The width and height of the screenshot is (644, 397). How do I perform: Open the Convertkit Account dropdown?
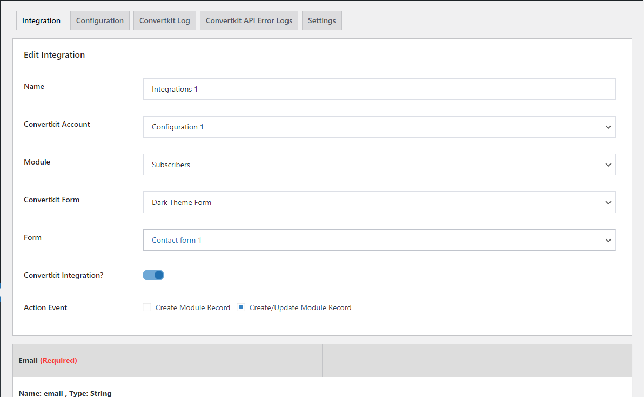379,127
